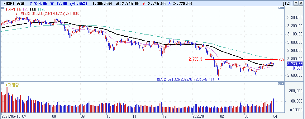Screen dimensions: 305x119
Task: Select the 120-day moving average legend
Action: click(x=41, y=9)
